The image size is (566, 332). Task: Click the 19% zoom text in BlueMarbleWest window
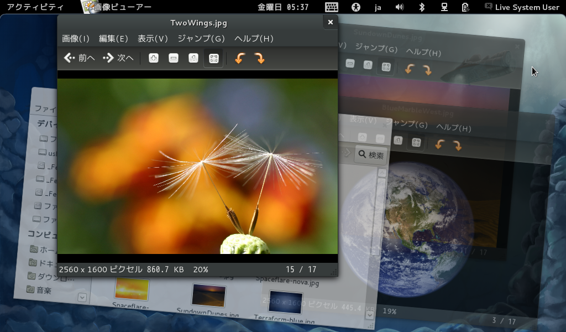tap(390, 311)
